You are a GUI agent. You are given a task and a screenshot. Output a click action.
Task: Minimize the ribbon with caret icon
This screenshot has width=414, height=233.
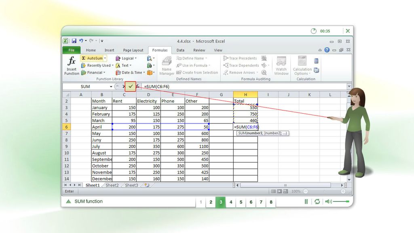pyautogui.click(x=320, y=50)
